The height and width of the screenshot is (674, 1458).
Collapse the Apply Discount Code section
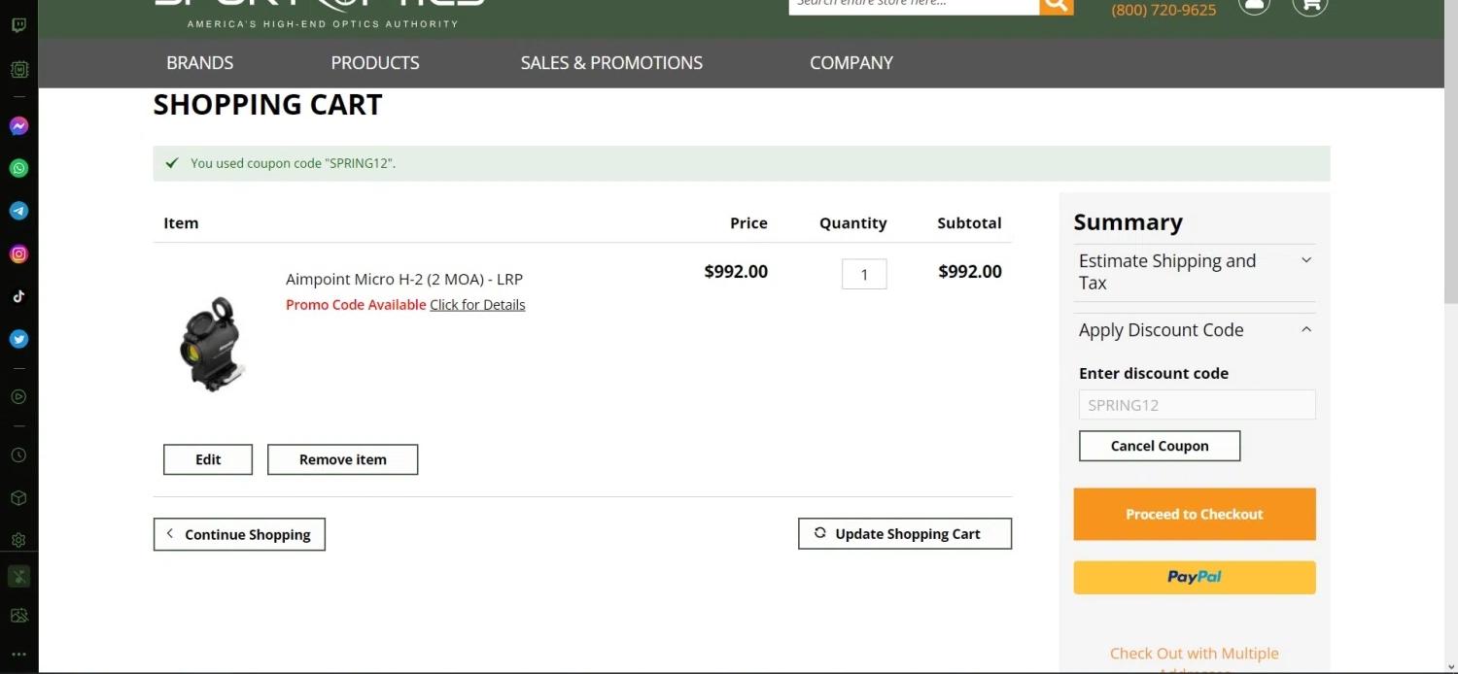(x=1305, y=330)
